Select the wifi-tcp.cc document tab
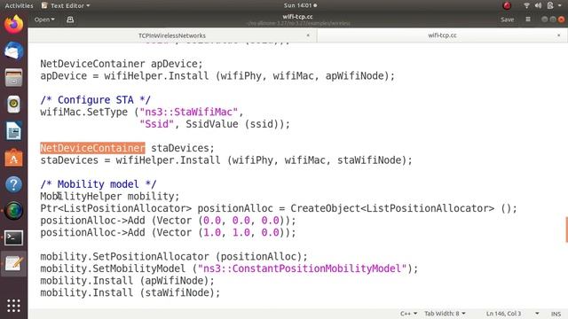 tap(442, 35)
